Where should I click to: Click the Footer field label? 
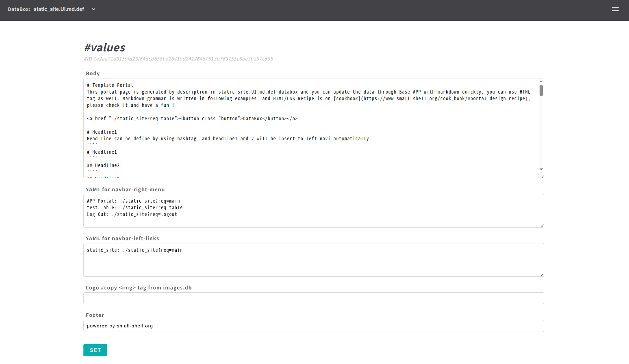(95, 315)
